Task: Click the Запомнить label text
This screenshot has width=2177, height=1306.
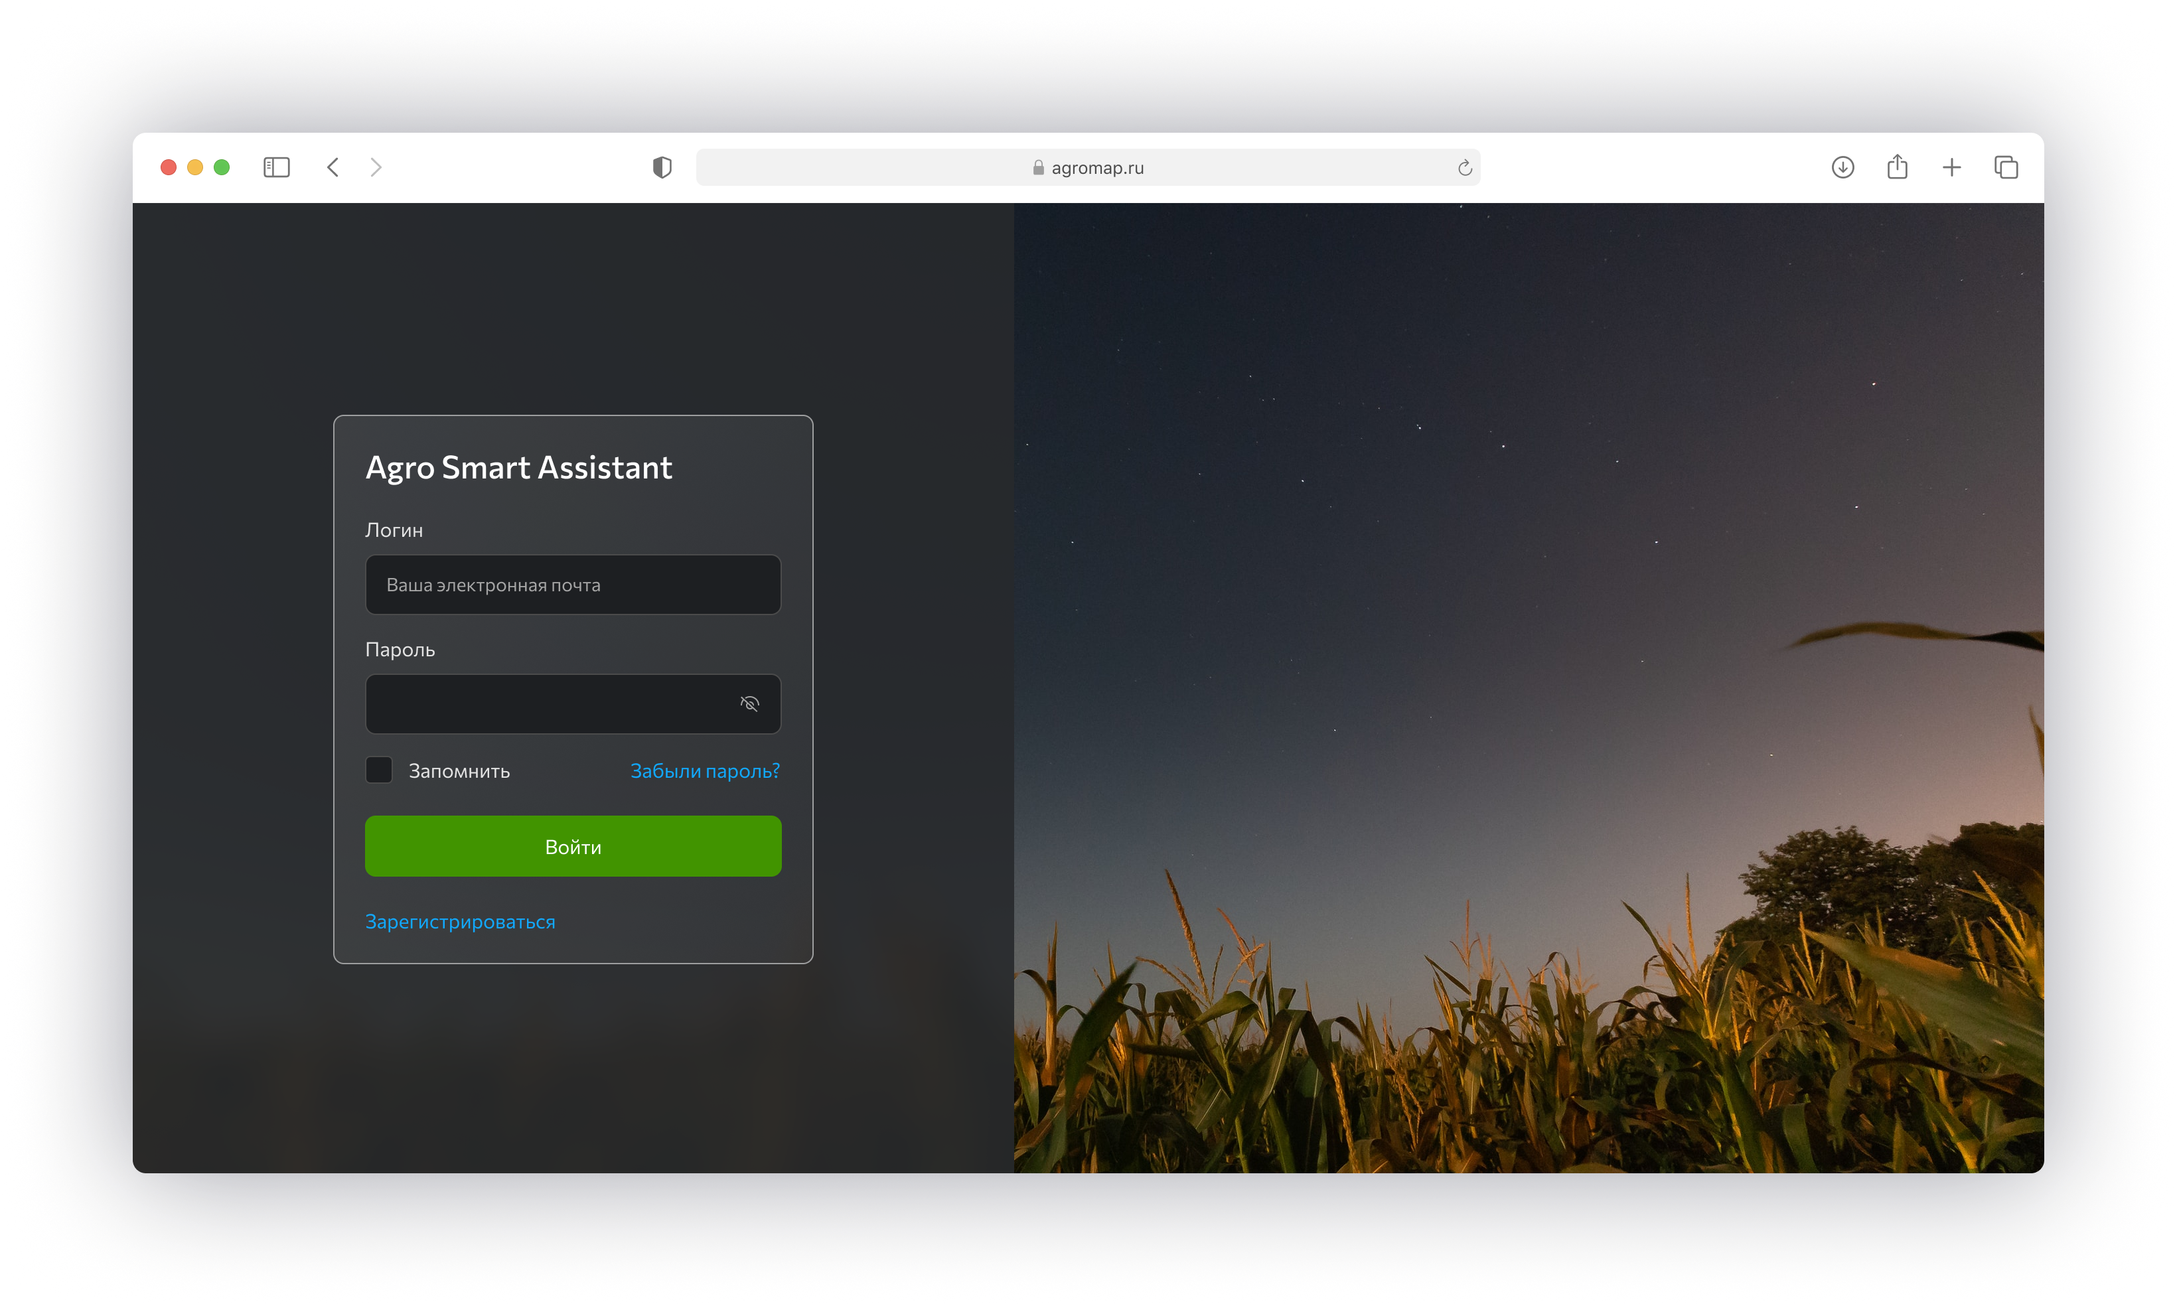Action: tap(459, 771)
